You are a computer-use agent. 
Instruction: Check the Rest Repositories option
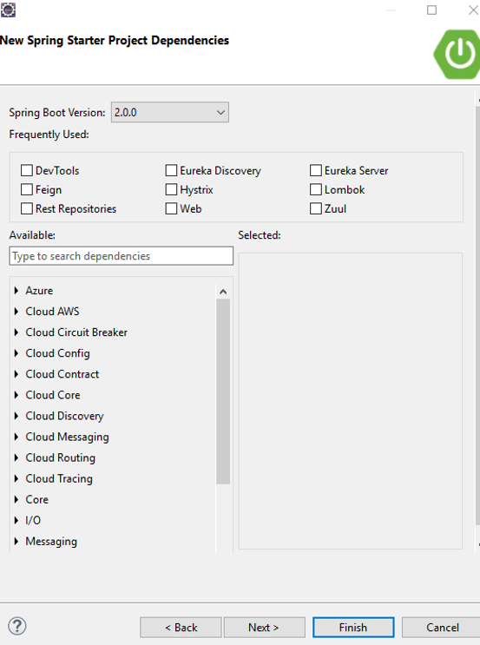tap(27, 208)
